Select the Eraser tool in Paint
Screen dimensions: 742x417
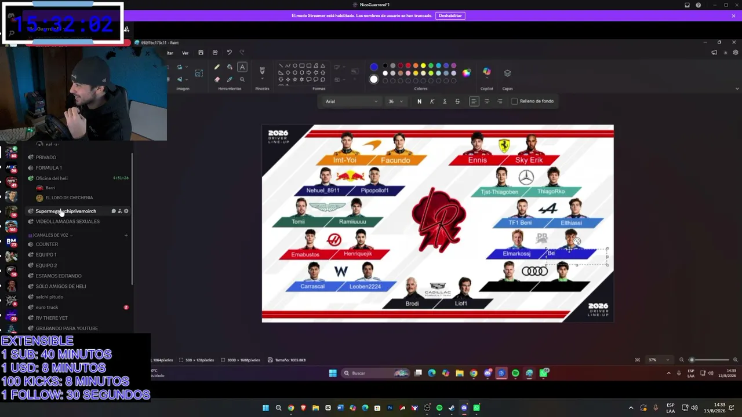[217, 79]
